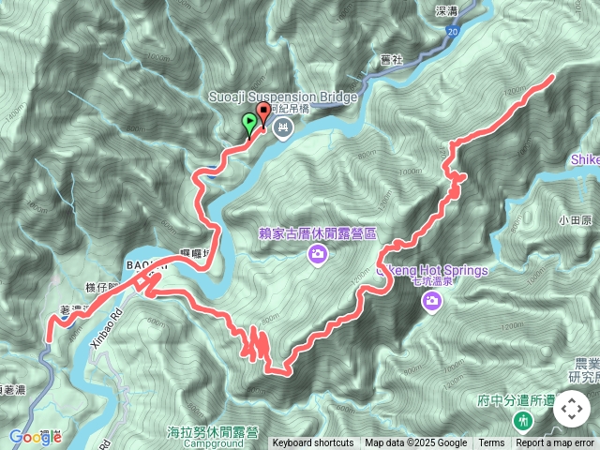Click the Qikeng Hot Springs label

point(432,271)
